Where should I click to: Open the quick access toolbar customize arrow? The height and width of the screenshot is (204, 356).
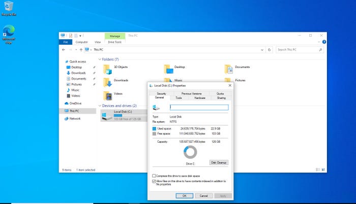tap(80, 36)
